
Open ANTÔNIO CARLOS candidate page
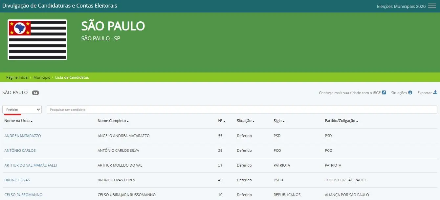(20, 150)
